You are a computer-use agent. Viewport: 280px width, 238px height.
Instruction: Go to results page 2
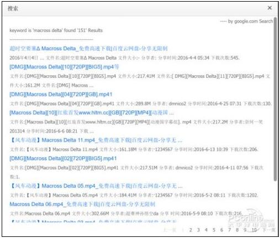click(191, 230)
